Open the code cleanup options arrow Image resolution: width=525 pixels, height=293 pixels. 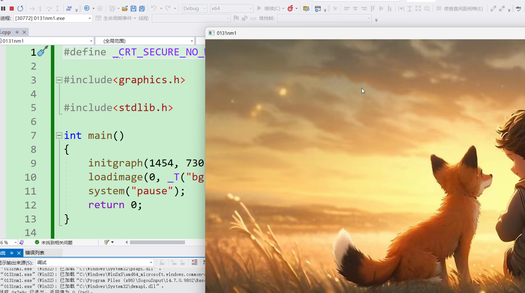click(x=113, y=242)
